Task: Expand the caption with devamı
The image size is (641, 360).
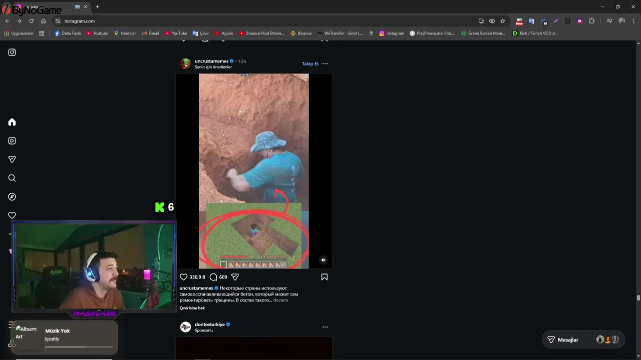Action: point(280,300)
